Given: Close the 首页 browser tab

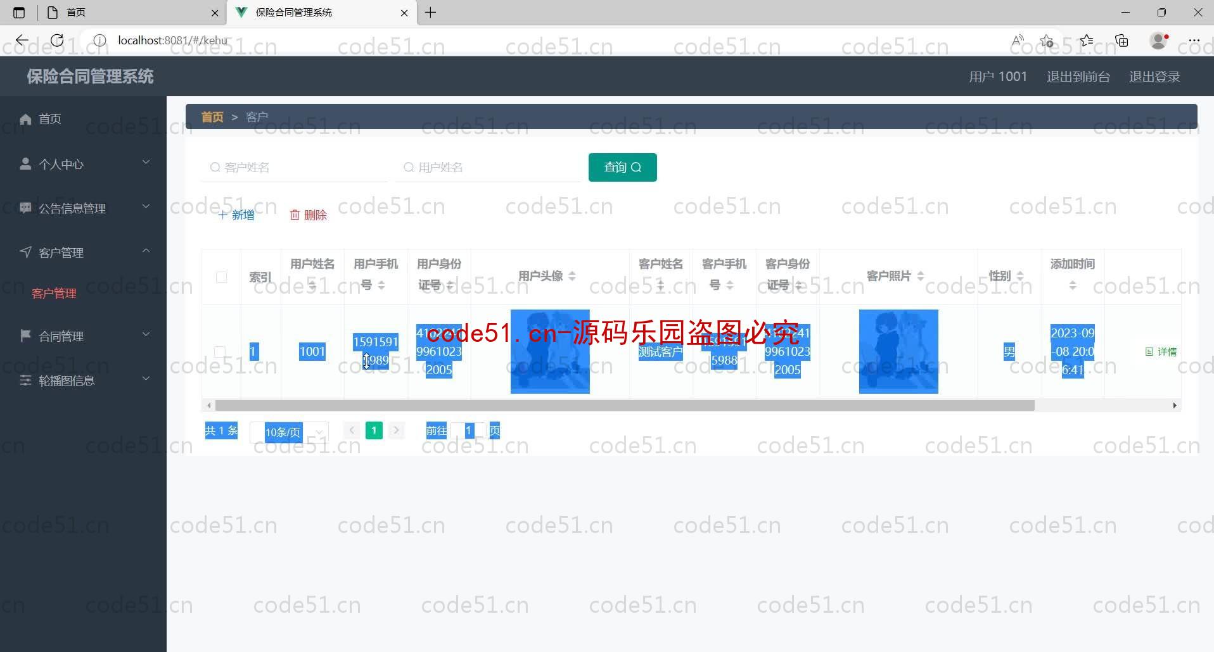Looking at the screenshot, I should coord(215,13).
